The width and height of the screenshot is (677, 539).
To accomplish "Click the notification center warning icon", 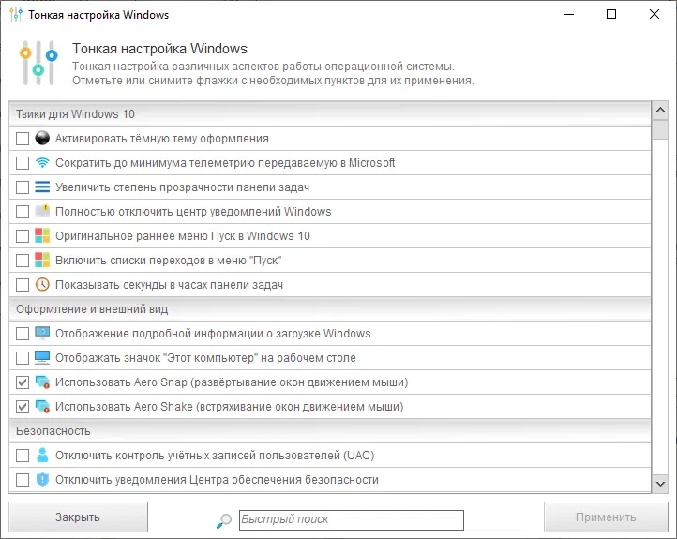I will 42,212.
